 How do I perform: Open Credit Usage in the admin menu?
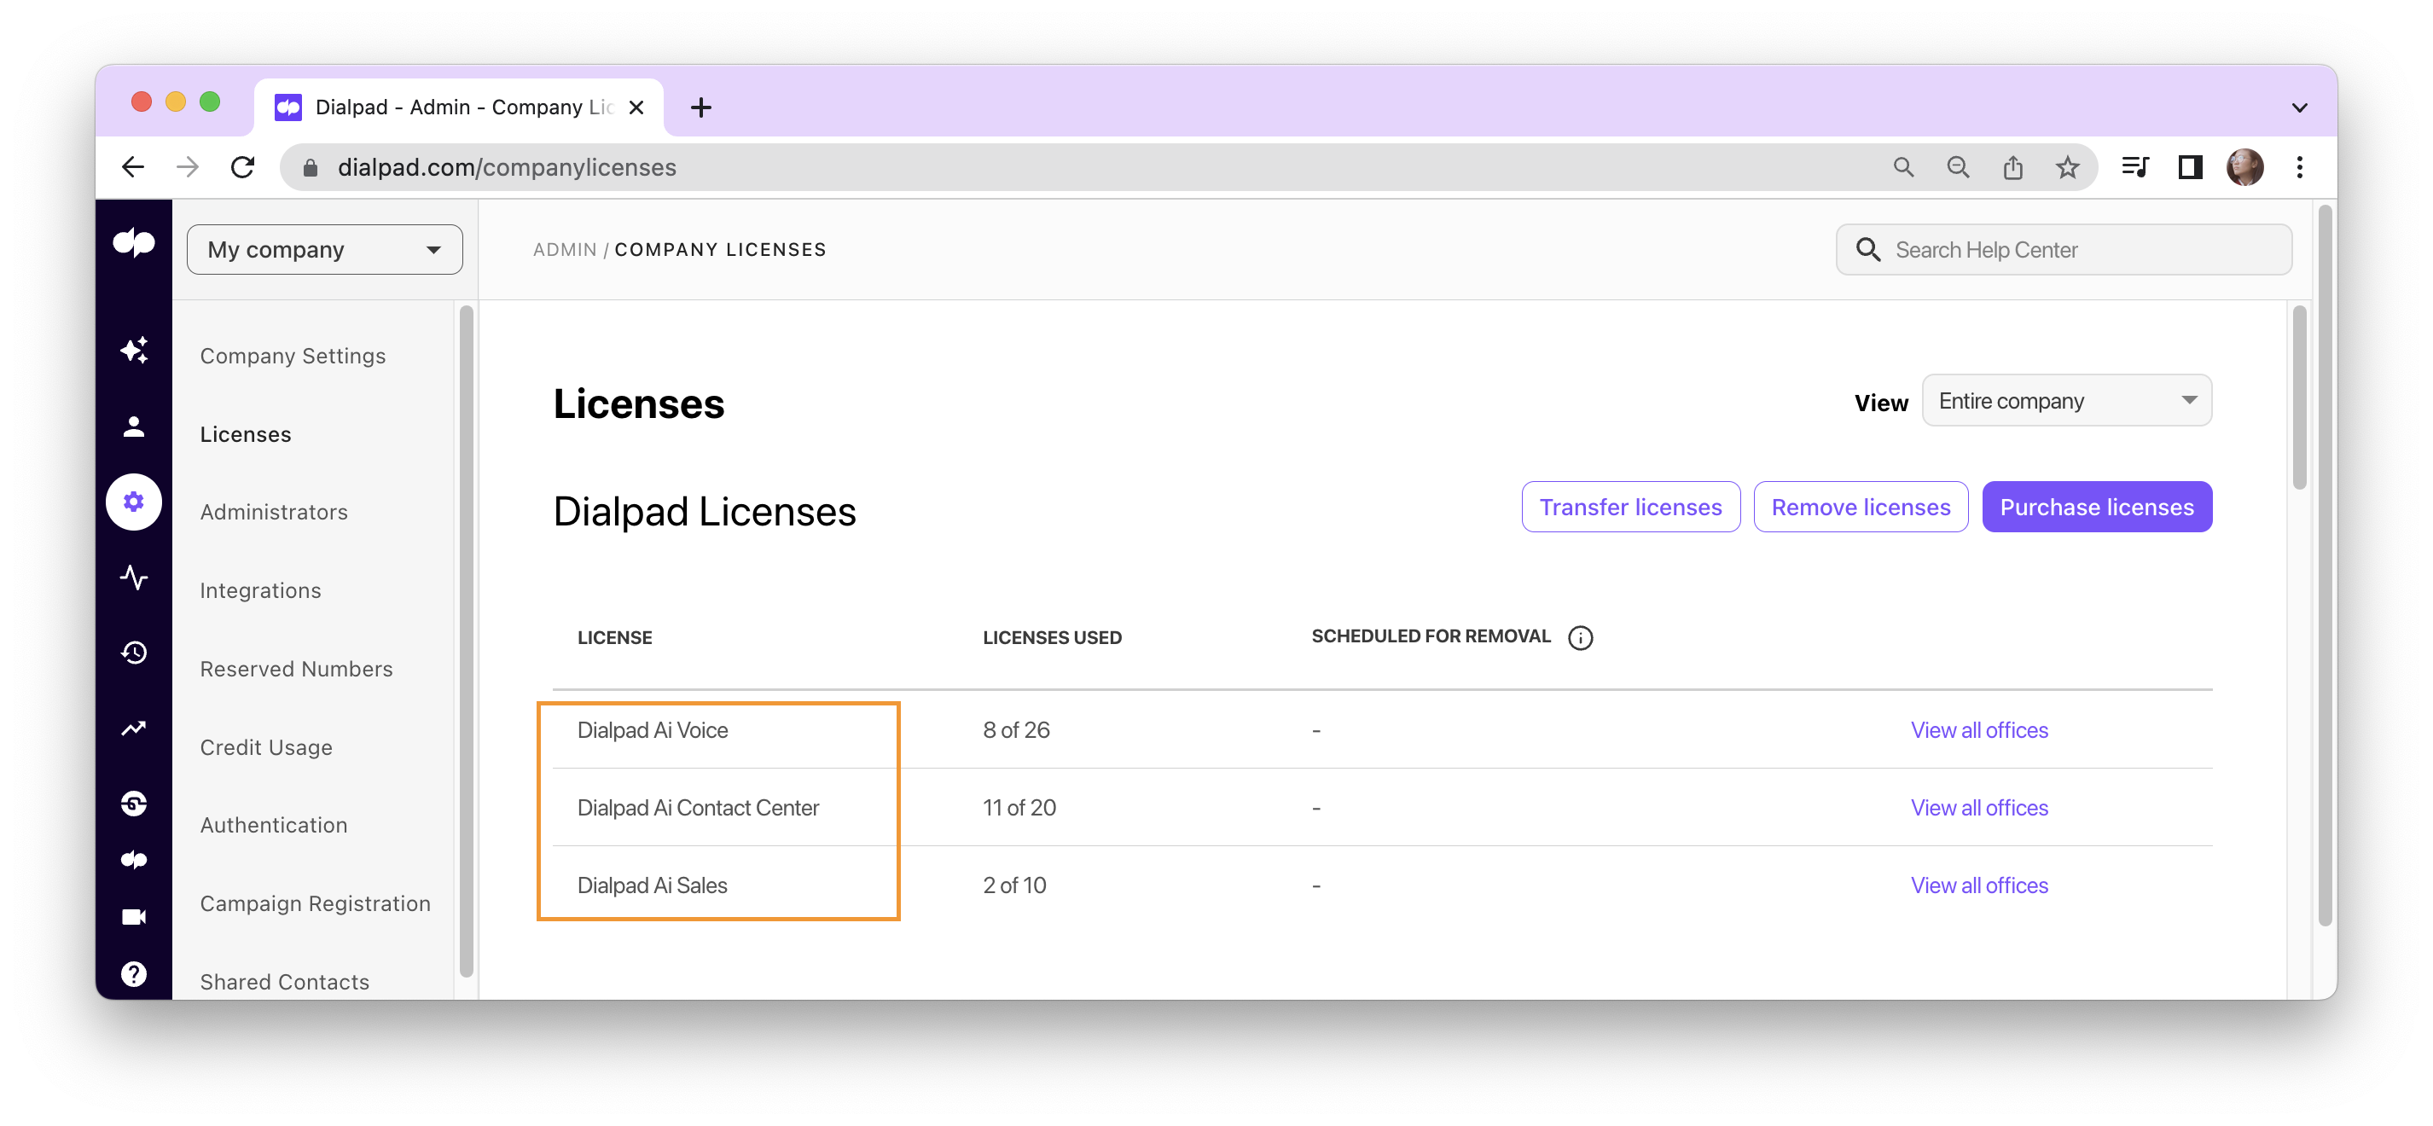tap(266, 747)
